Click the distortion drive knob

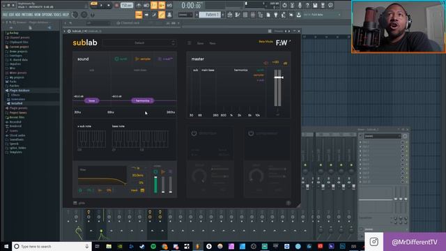[x=199, y=176]
